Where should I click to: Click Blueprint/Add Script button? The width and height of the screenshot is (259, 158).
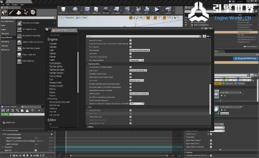click(x=246, y=58)
